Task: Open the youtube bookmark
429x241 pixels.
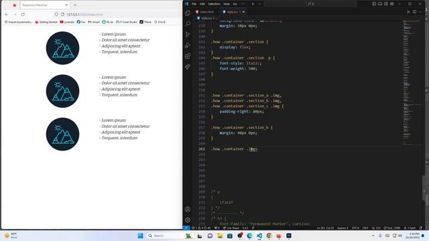Action: point(67,22)
